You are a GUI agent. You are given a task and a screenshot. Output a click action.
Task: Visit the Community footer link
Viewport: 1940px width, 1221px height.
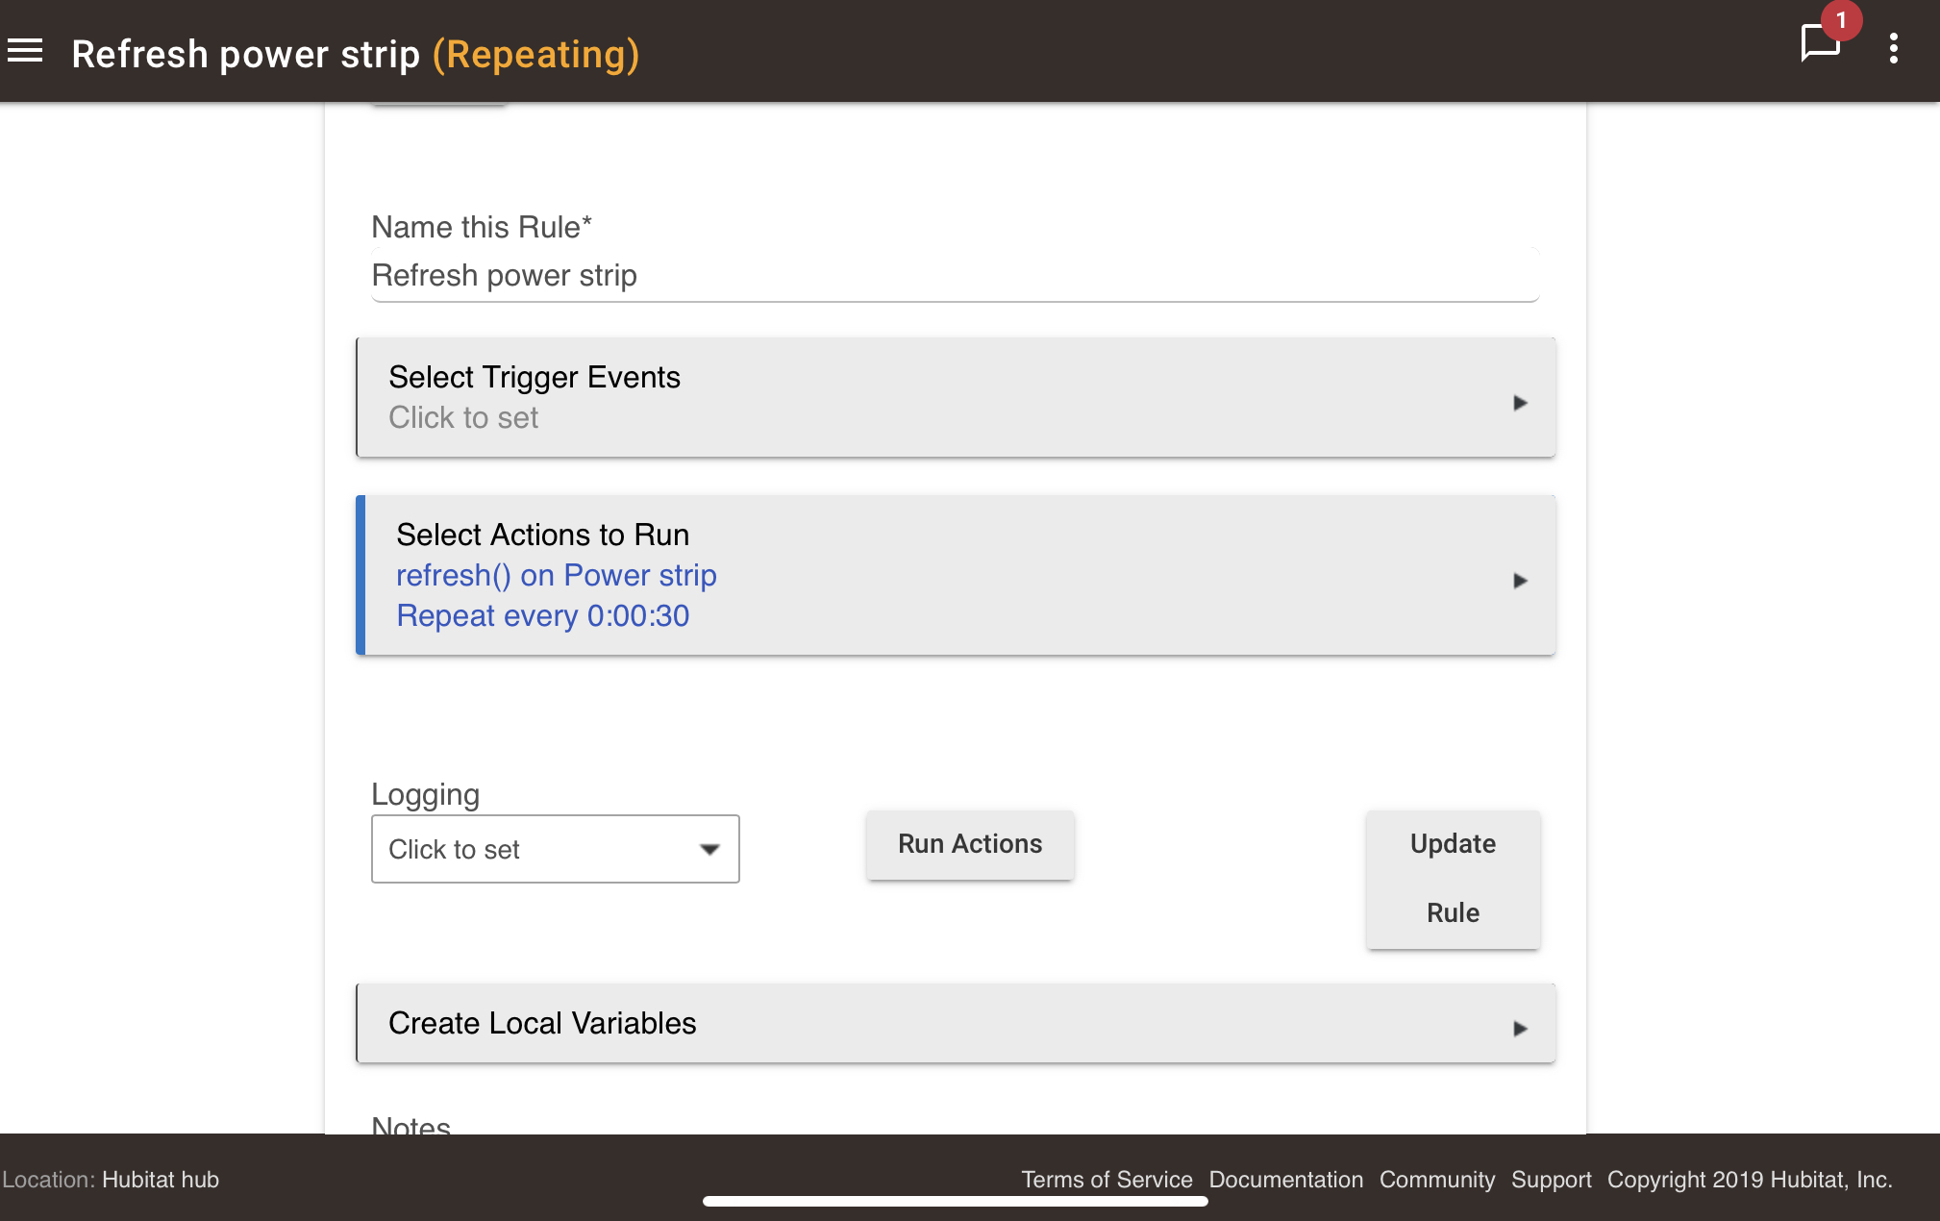[x=1436, y=1180]
